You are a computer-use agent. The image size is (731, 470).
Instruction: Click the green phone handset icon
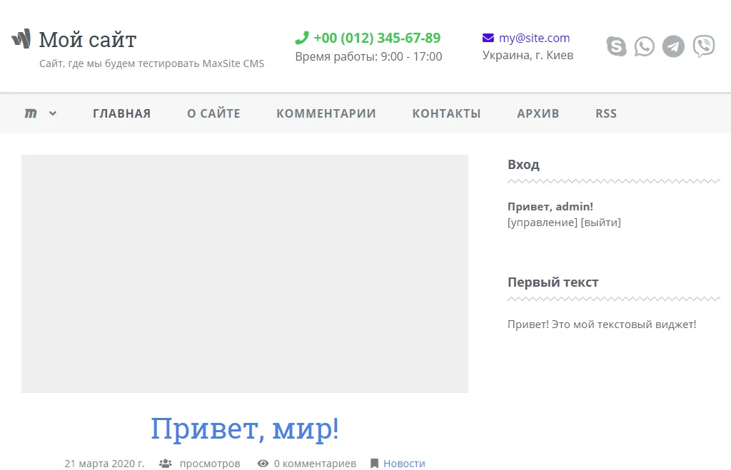tap(303, 37)
